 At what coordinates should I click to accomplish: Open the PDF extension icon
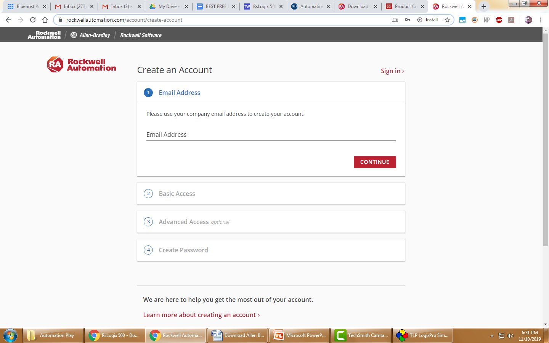(x=511, y=20)
